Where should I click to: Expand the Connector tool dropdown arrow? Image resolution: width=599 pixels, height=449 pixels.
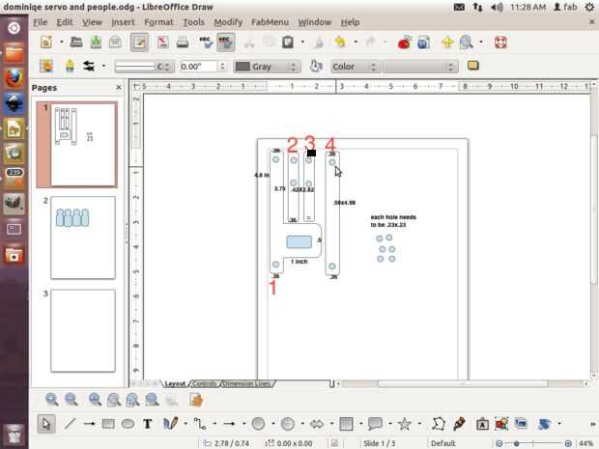click(x=214, y=424)
